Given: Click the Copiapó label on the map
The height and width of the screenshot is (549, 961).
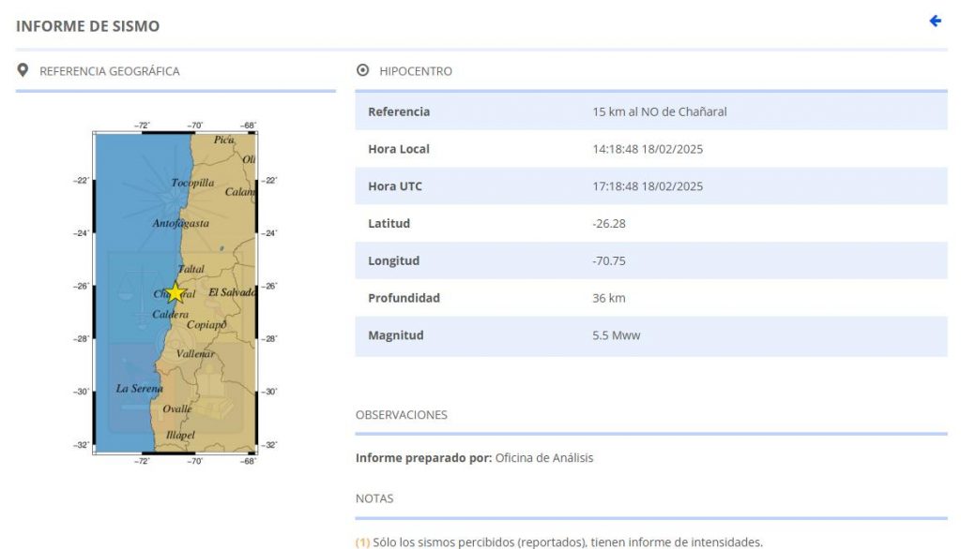Looking at the screenshot, I should point(206,324).
